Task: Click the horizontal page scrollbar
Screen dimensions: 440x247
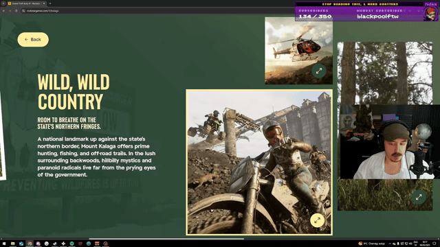Action: pos(166,239)
